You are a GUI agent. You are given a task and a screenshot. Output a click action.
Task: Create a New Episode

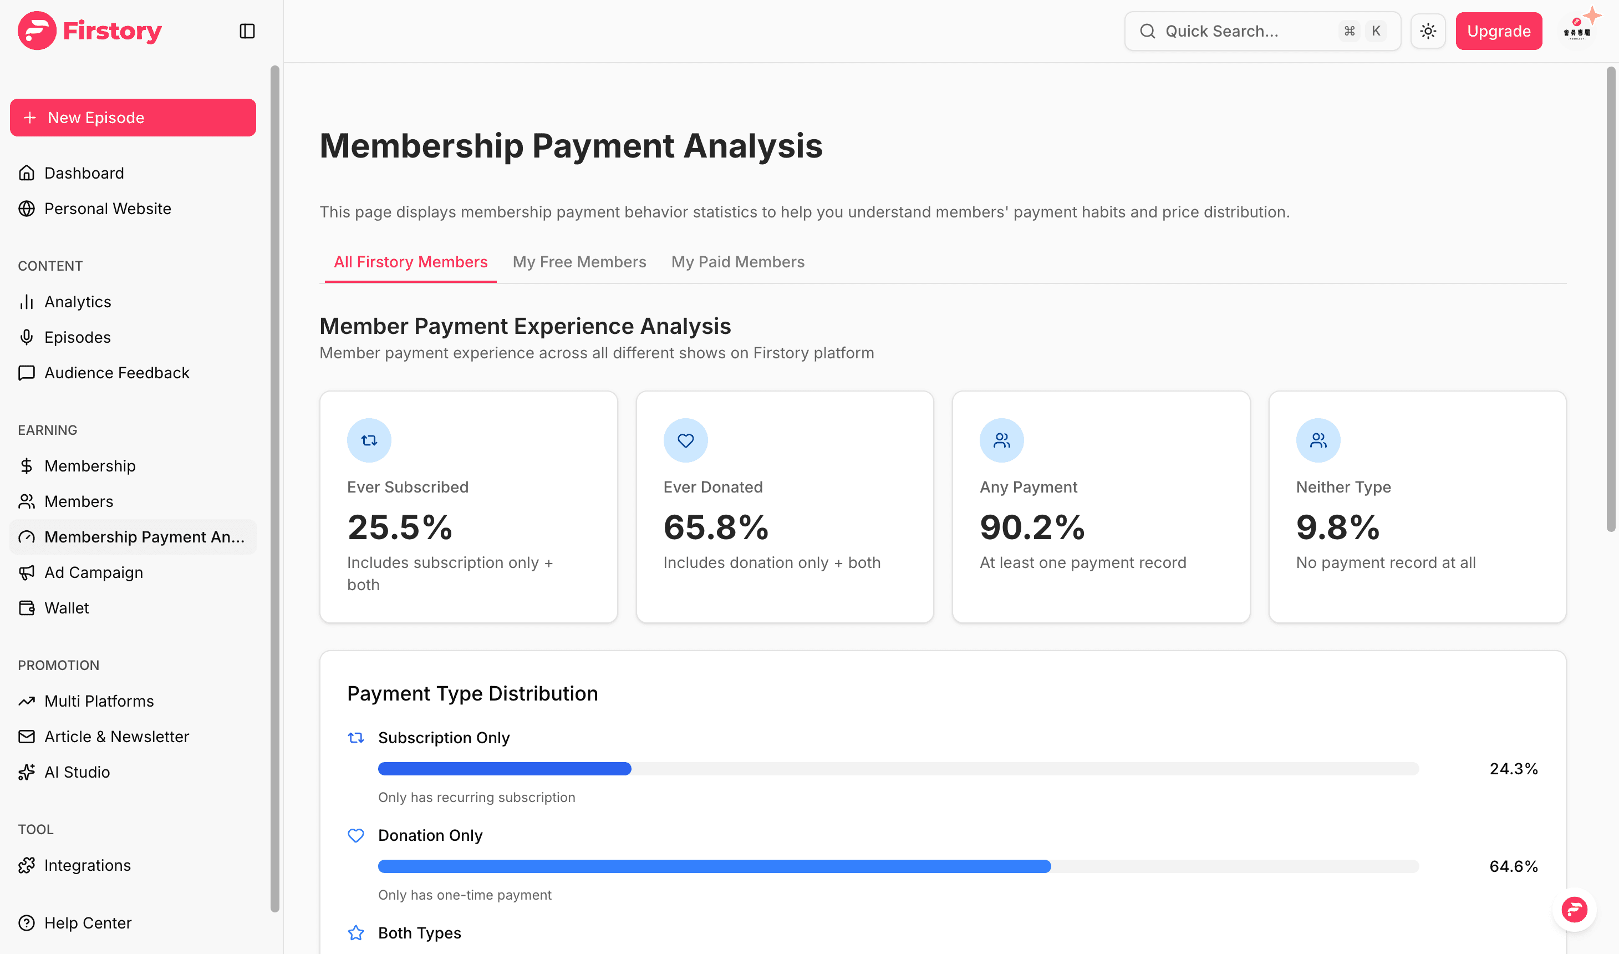point(133,118)
